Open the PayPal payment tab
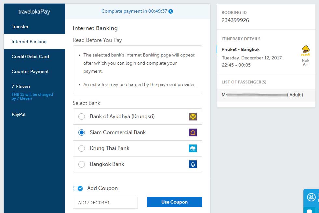This screenshot has width=319, height=213. click(x=19, y=114)
